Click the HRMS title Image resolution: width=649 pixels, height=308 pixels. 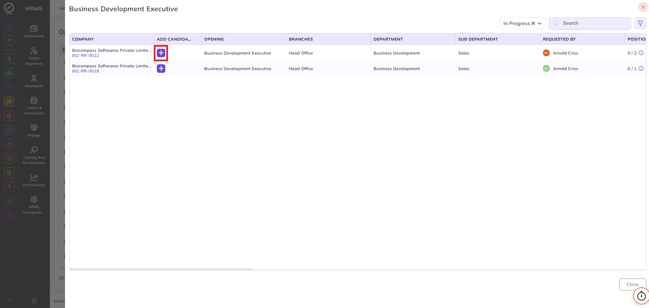pyautogui.click(x=34, y=8)
